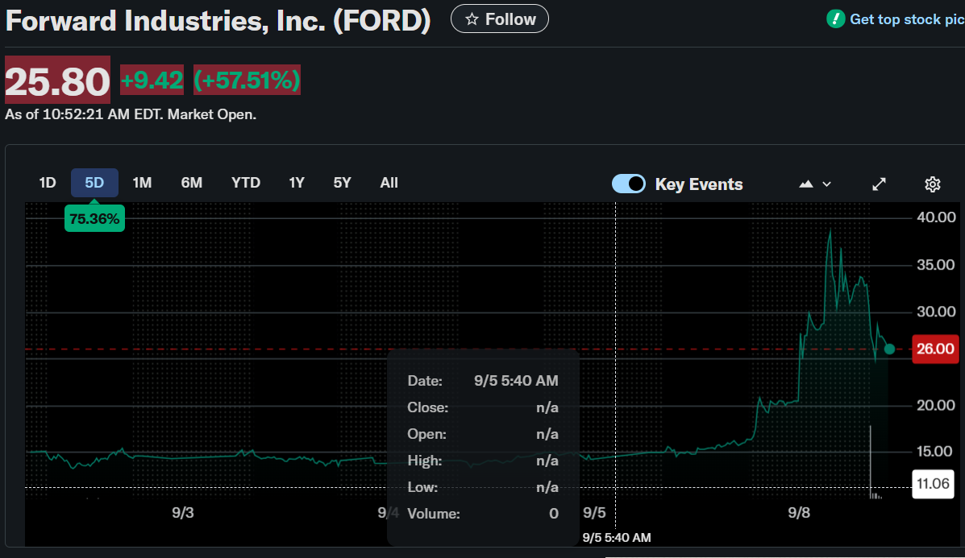Click the 40.00 price axis label
This screenshot has width=965, height=558.
coord(936,217)
